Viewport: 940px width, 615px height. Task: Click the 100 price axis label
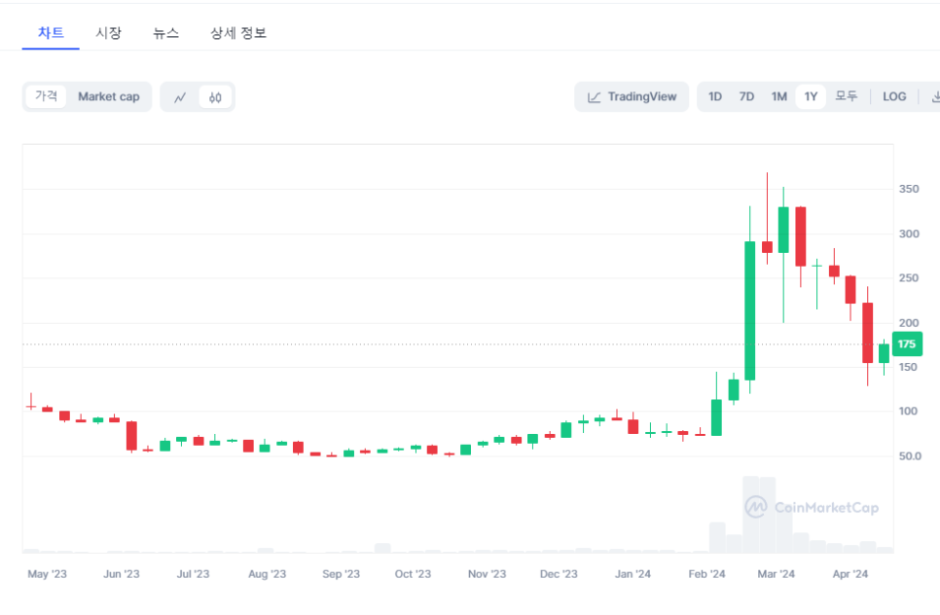908,412
